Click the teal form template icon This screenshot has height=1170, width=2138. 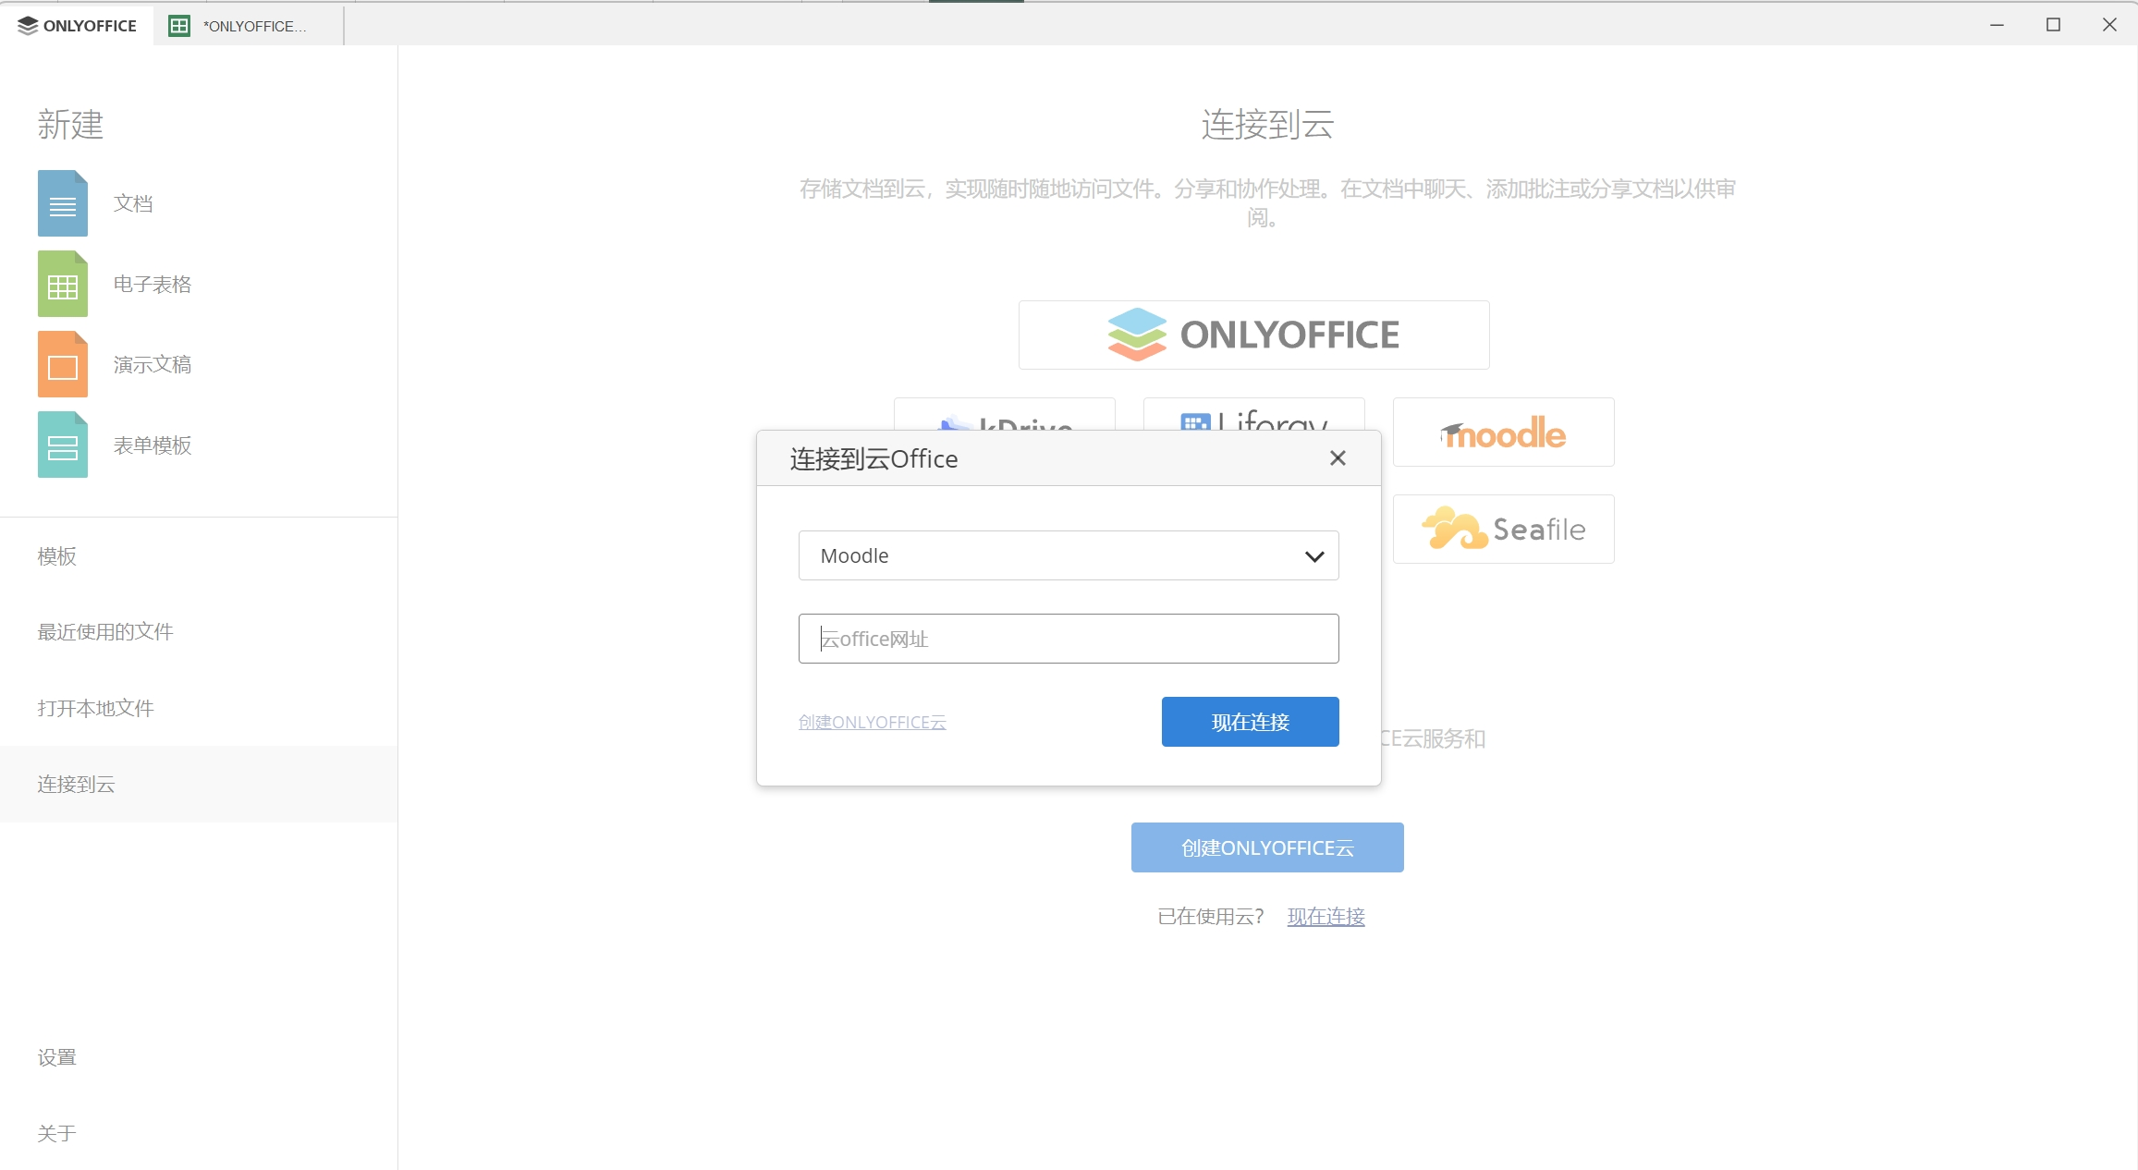(x=63, y=445)
